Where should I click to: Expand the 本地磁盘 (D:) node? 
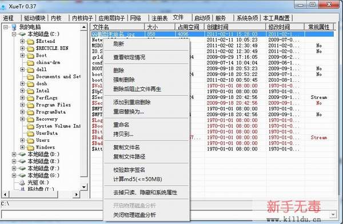14,154
